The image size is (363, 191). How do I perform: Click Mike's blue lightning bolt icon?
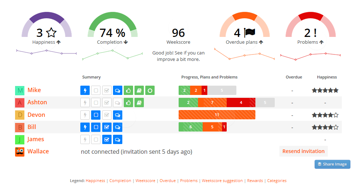point(85,90)
